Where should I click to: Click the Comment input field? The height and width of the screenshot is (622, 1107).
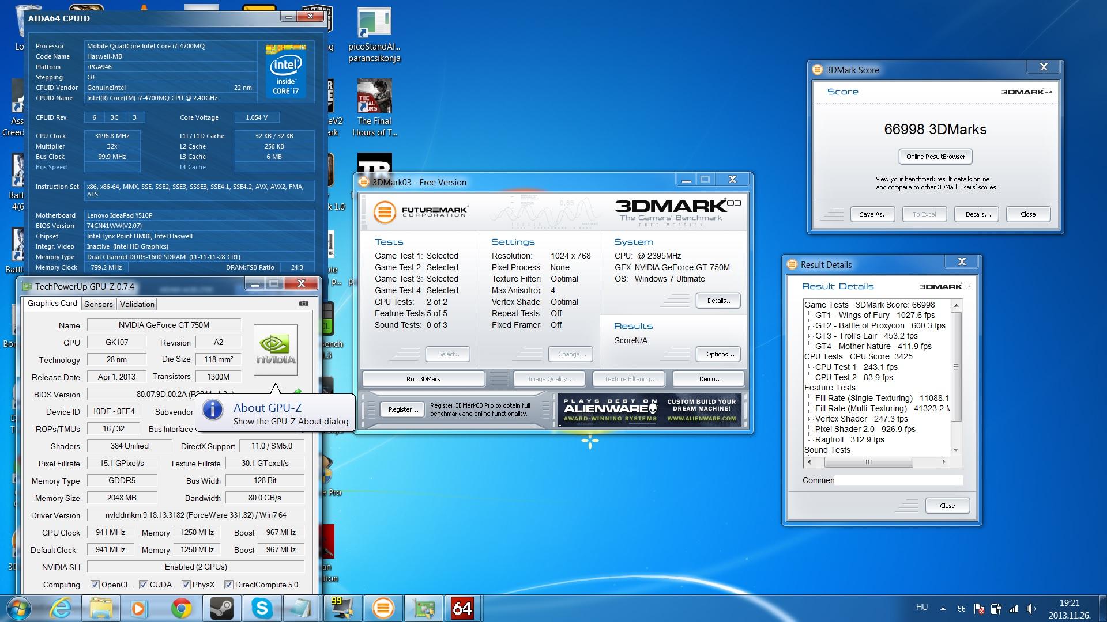[899, 480]
